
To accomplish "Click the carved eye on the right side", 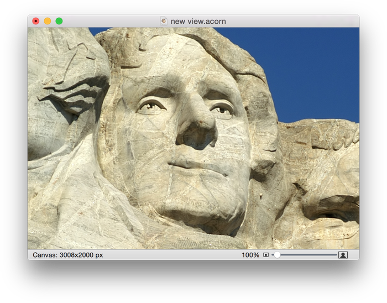I will tap(222, 109).
